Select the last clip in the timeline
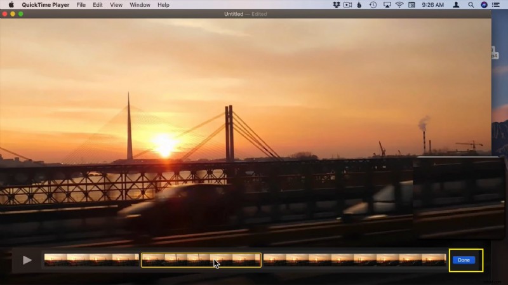 click(354, 260)
